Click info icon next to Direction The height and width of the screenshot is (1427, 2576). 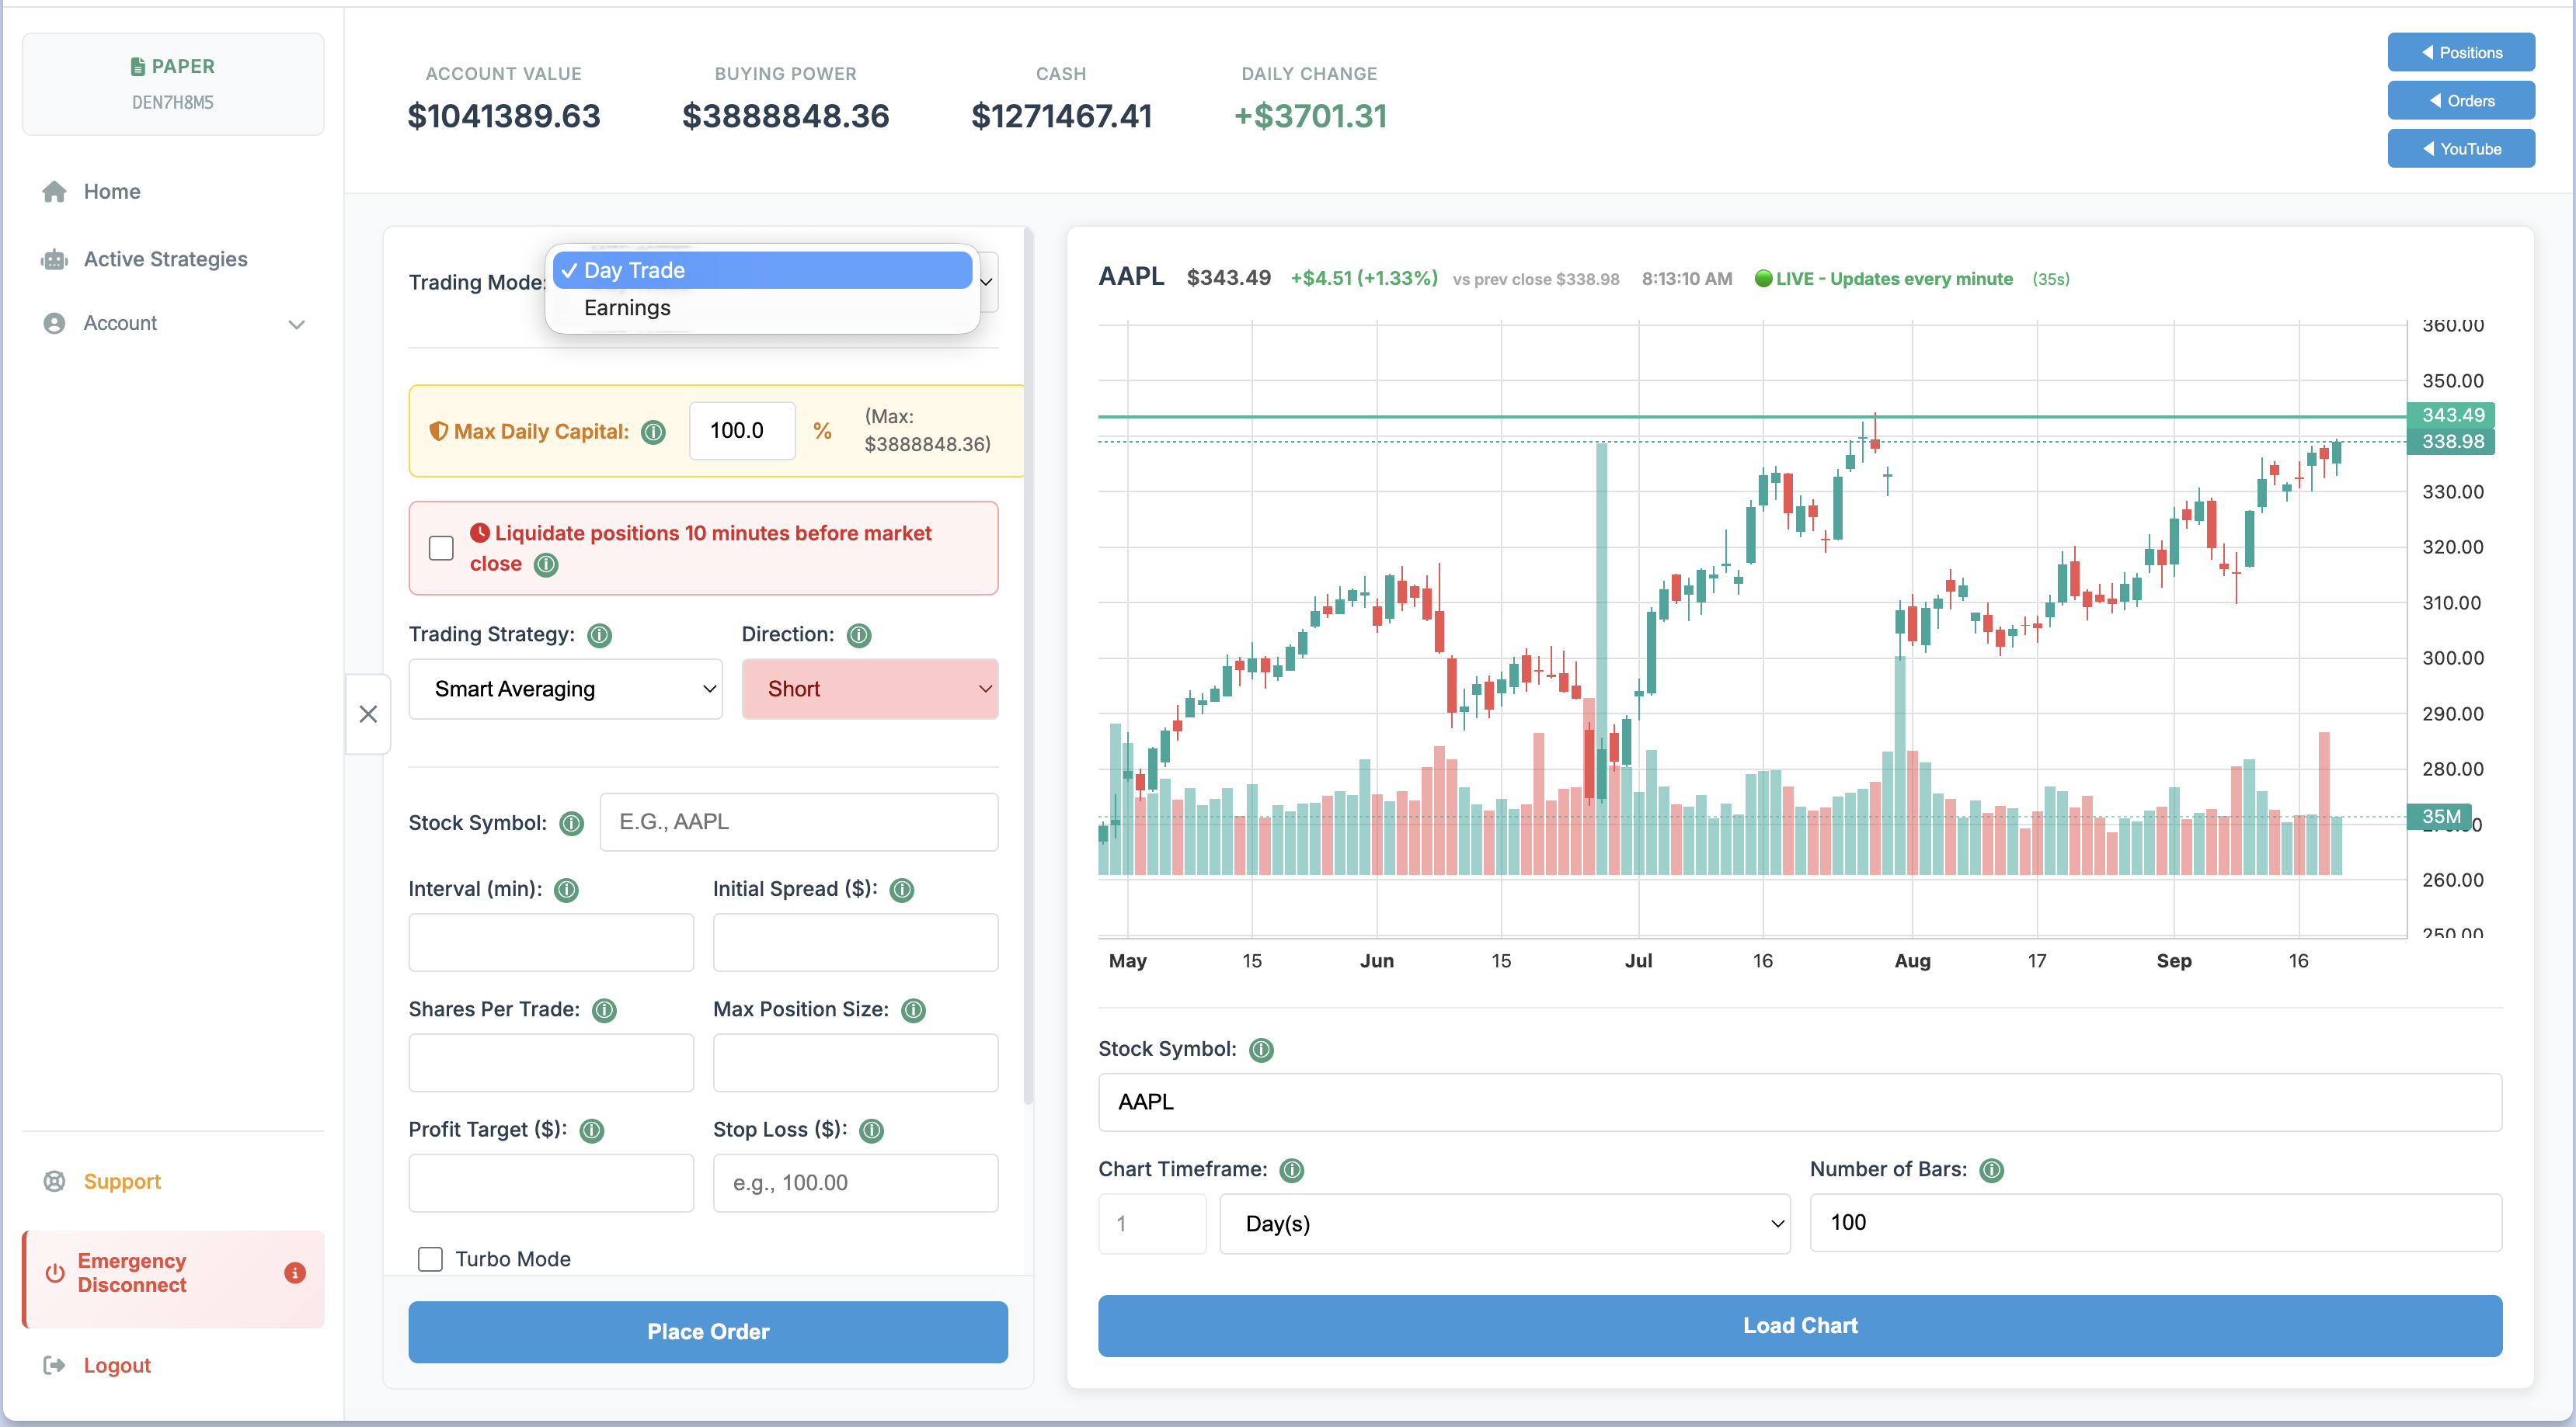coord(859,636)
